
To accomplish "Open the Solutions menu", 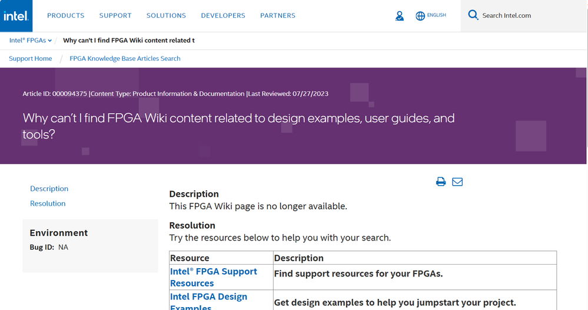I will pyautogui.click(x=166, y=15).
